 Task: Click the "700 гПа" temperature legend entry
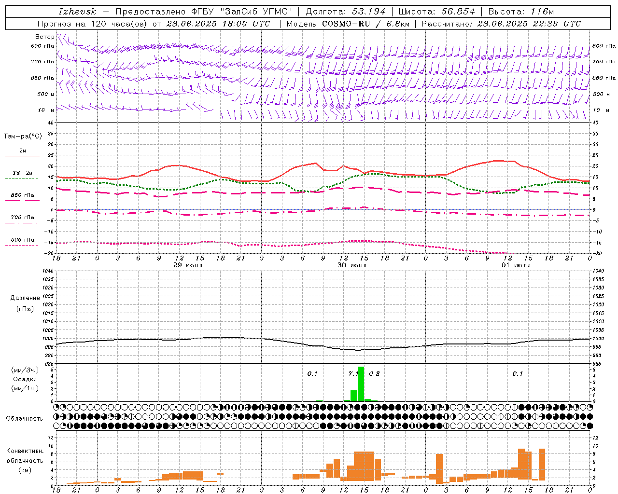22,218
